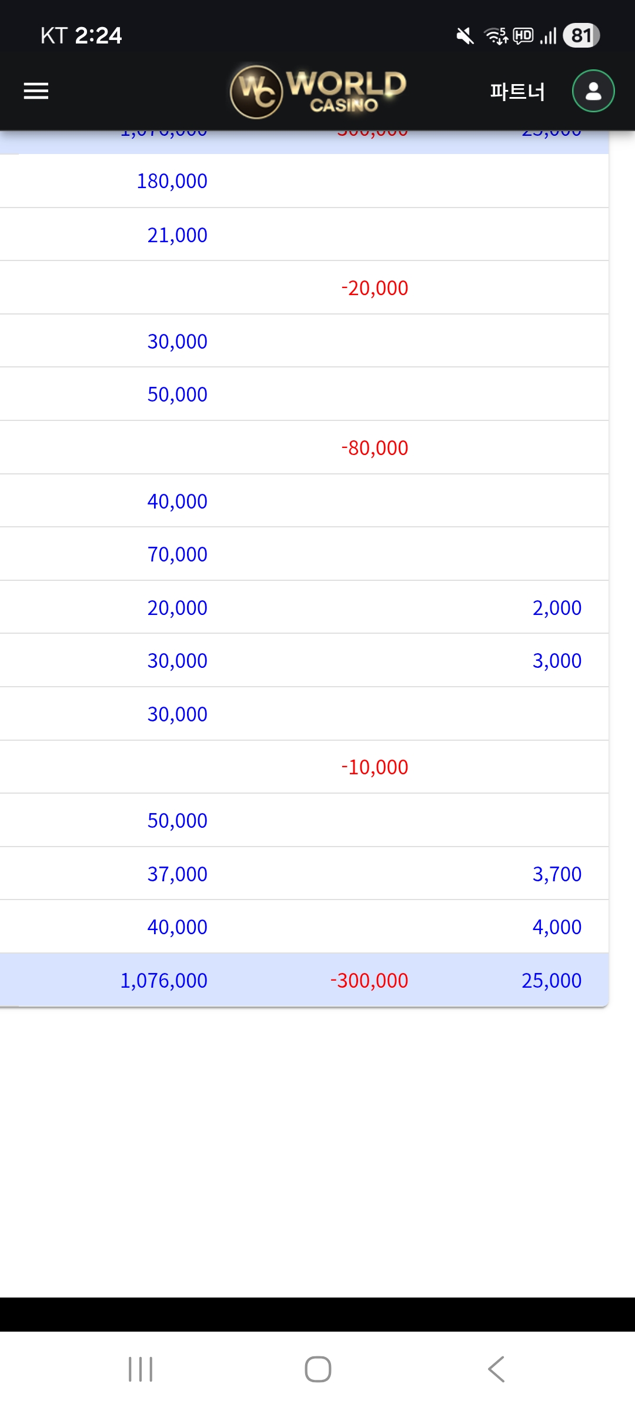Image resolution: width=635 pixels, height=1411 pixels.
Task: Tap the red -80,000 value
Action: point(375,448)
